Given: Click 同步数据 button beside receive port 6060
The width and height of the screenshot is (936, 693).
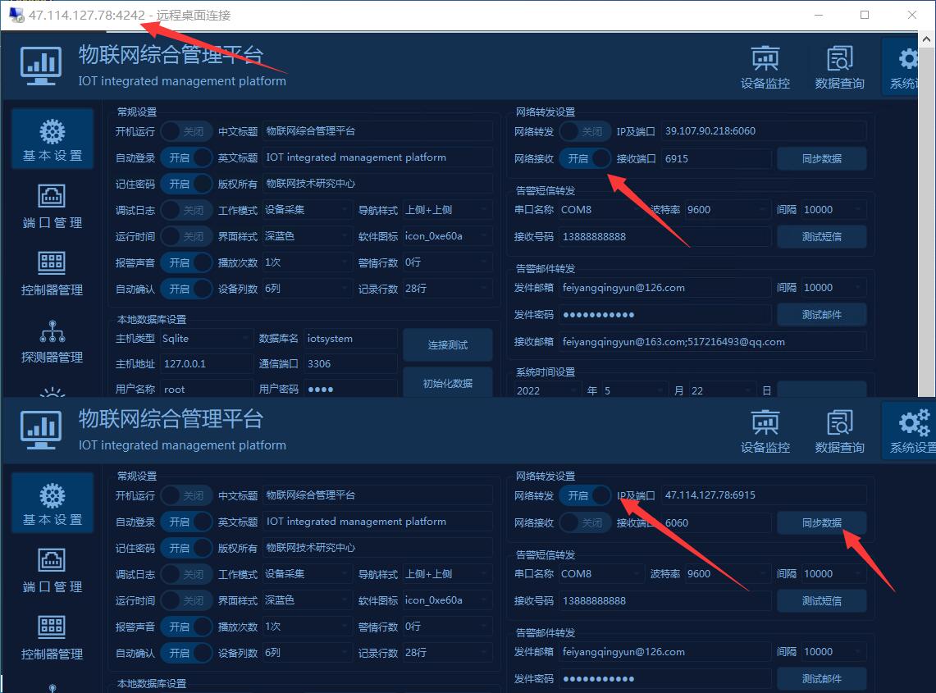Looking at the screenshot, I should [x=821, y=522].
